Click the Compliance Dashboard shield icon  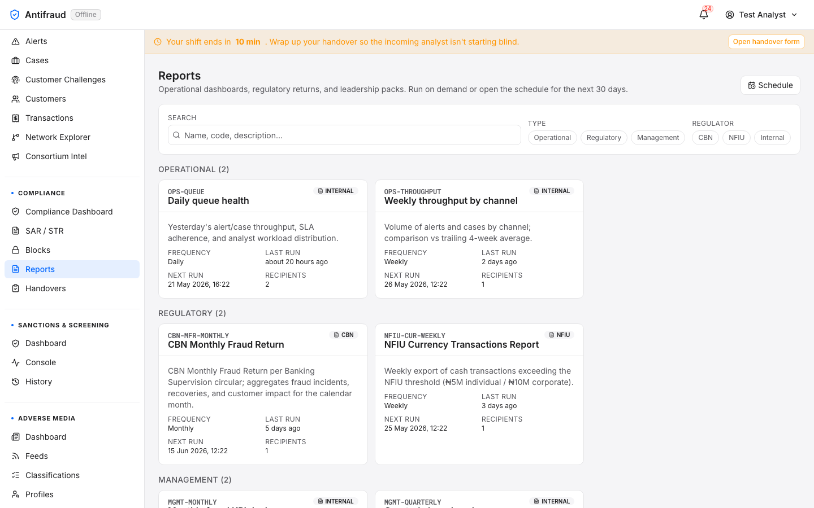(16, 212)
